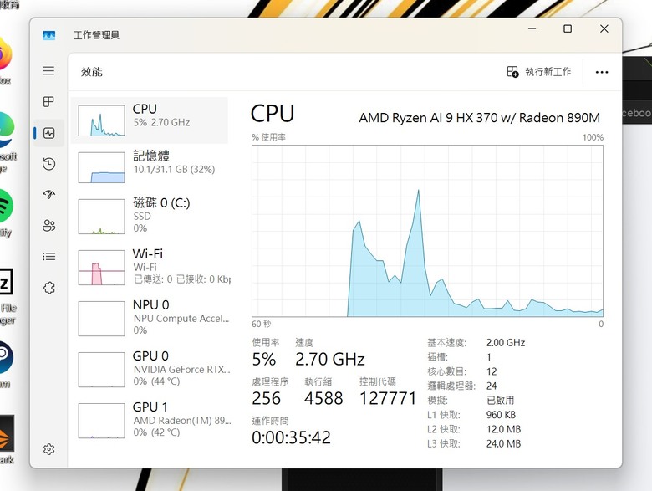The image size is (652, 491).
Task: Click the 127771 handles count
Action: (x=388, y=398)
